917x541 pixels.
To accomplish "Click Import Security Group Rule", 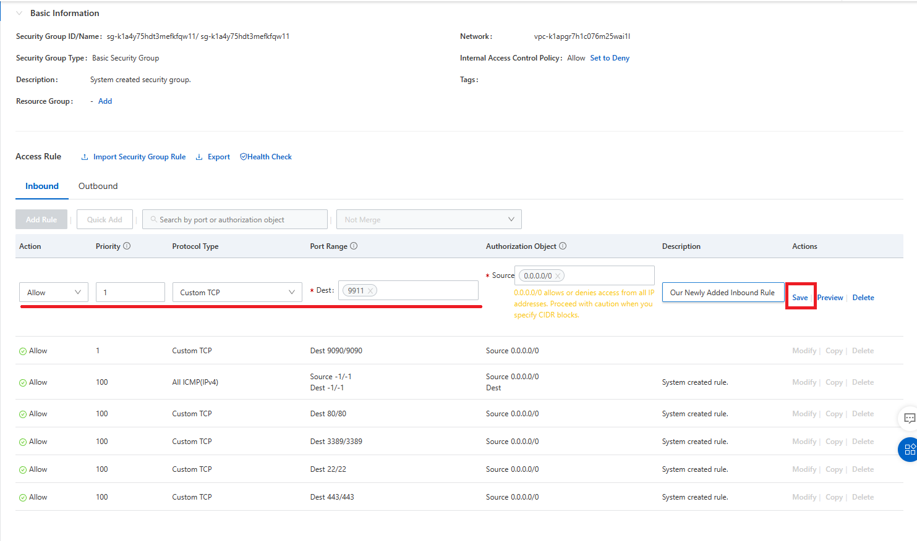I will pyautogui.click(x=139, y=157).
